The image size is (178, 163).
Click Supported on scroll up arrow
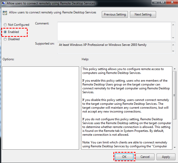click(173, 45)
